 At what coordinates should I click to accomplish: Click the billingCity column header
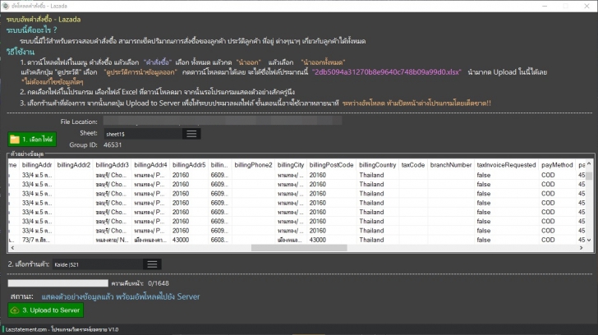click(291, 165)
